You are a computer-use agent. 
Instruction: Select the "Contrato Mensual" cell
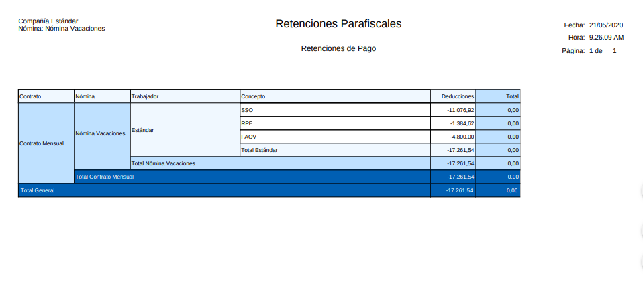[x=46, y=143]
